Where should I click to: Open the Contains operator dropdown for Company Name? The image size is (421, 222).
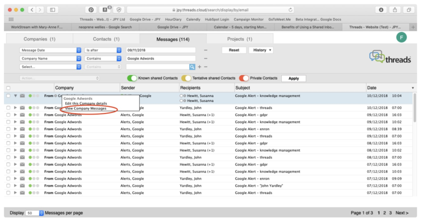pos(103,58)
